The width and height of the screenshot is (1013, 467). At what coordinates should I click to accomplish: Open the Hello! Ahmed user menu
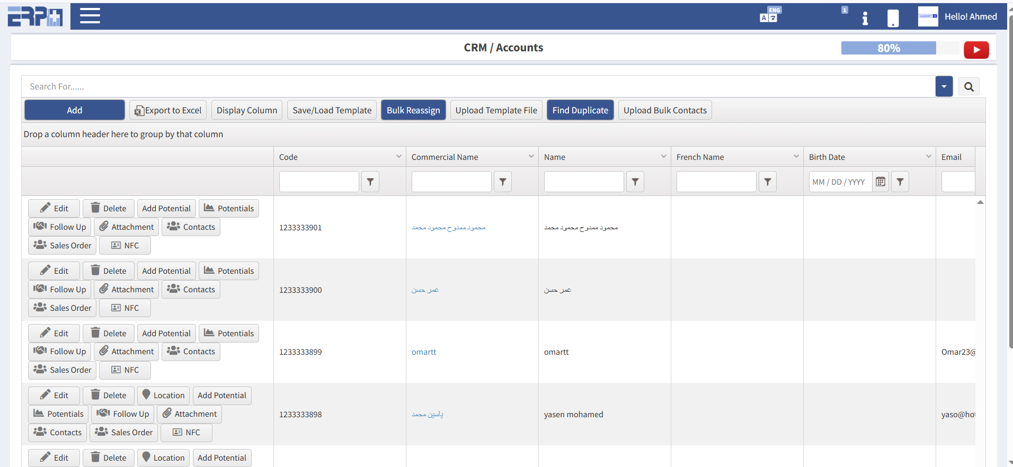[970, 16]
